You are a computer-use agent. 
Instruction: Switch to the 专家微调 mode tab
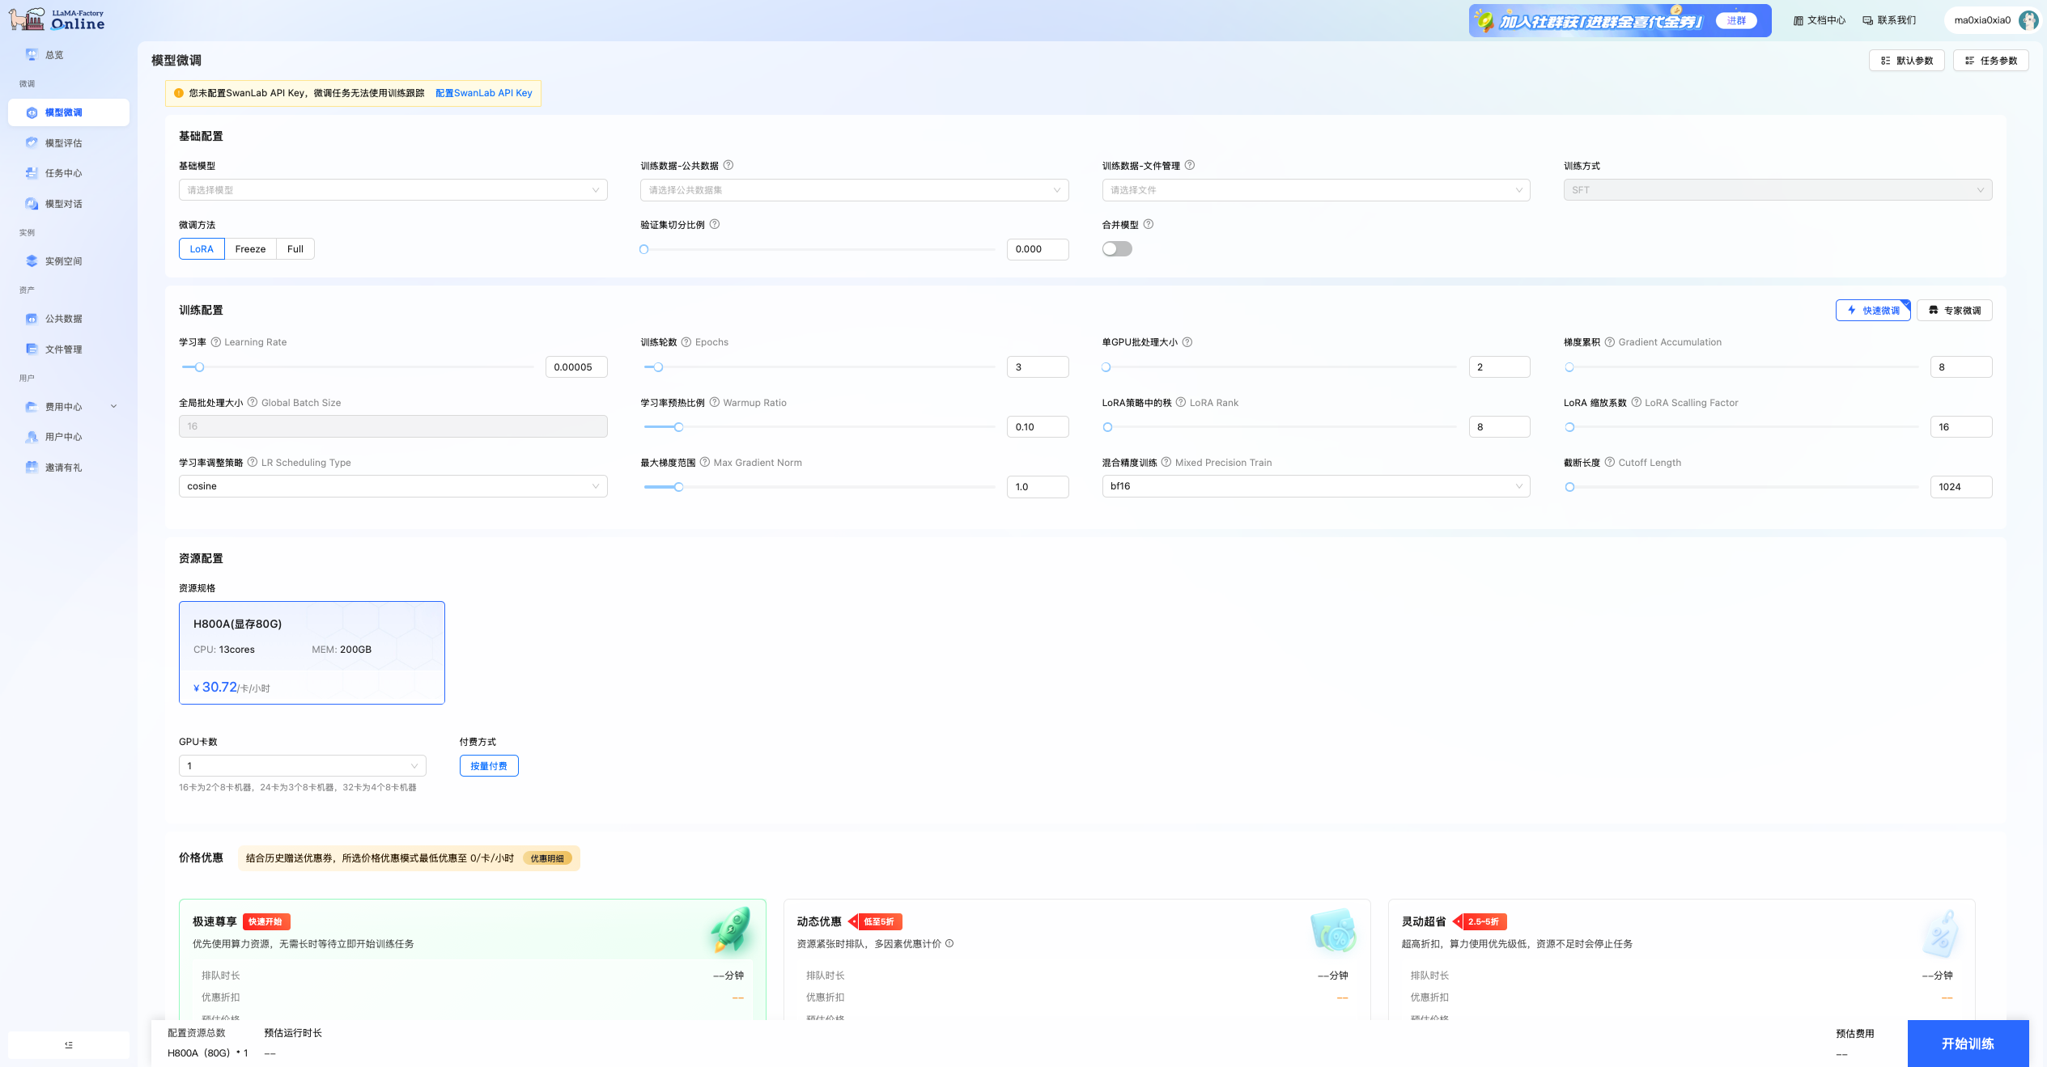(1954, 311)
